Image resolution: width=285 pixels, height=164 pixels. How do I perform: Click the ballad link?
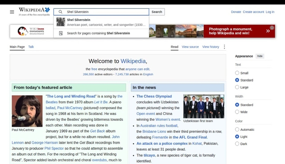pyautogui.click(x=50, y=108)
